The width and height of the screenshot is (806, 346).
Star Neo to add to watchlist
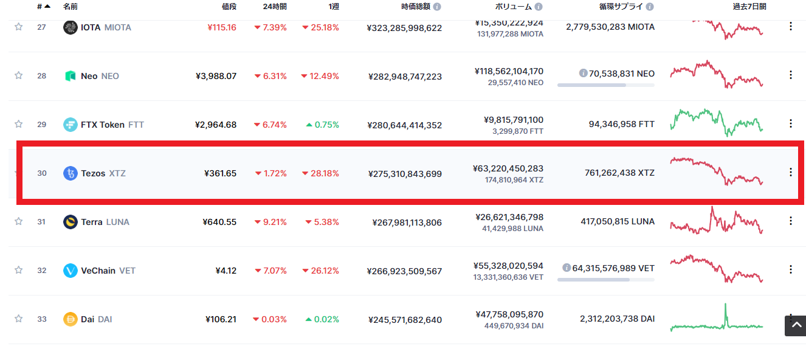tap(19, 75)
